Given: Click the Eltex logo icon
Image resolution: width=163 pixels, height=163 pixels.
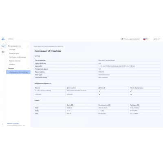Looking at the screenshot, I should click(3, 39).
